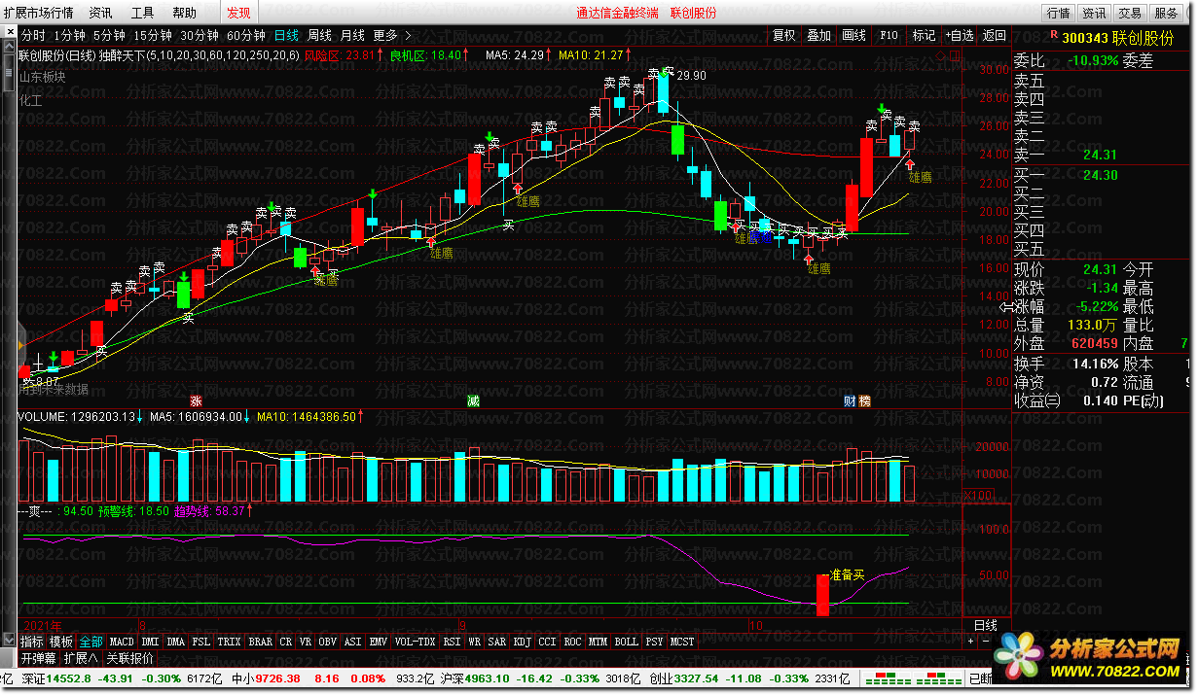This screenshot has height=695, width=1198.
Task: Click the minus zoom button near 日线 label
Action: pyautogui.click(x=986, y=642)
